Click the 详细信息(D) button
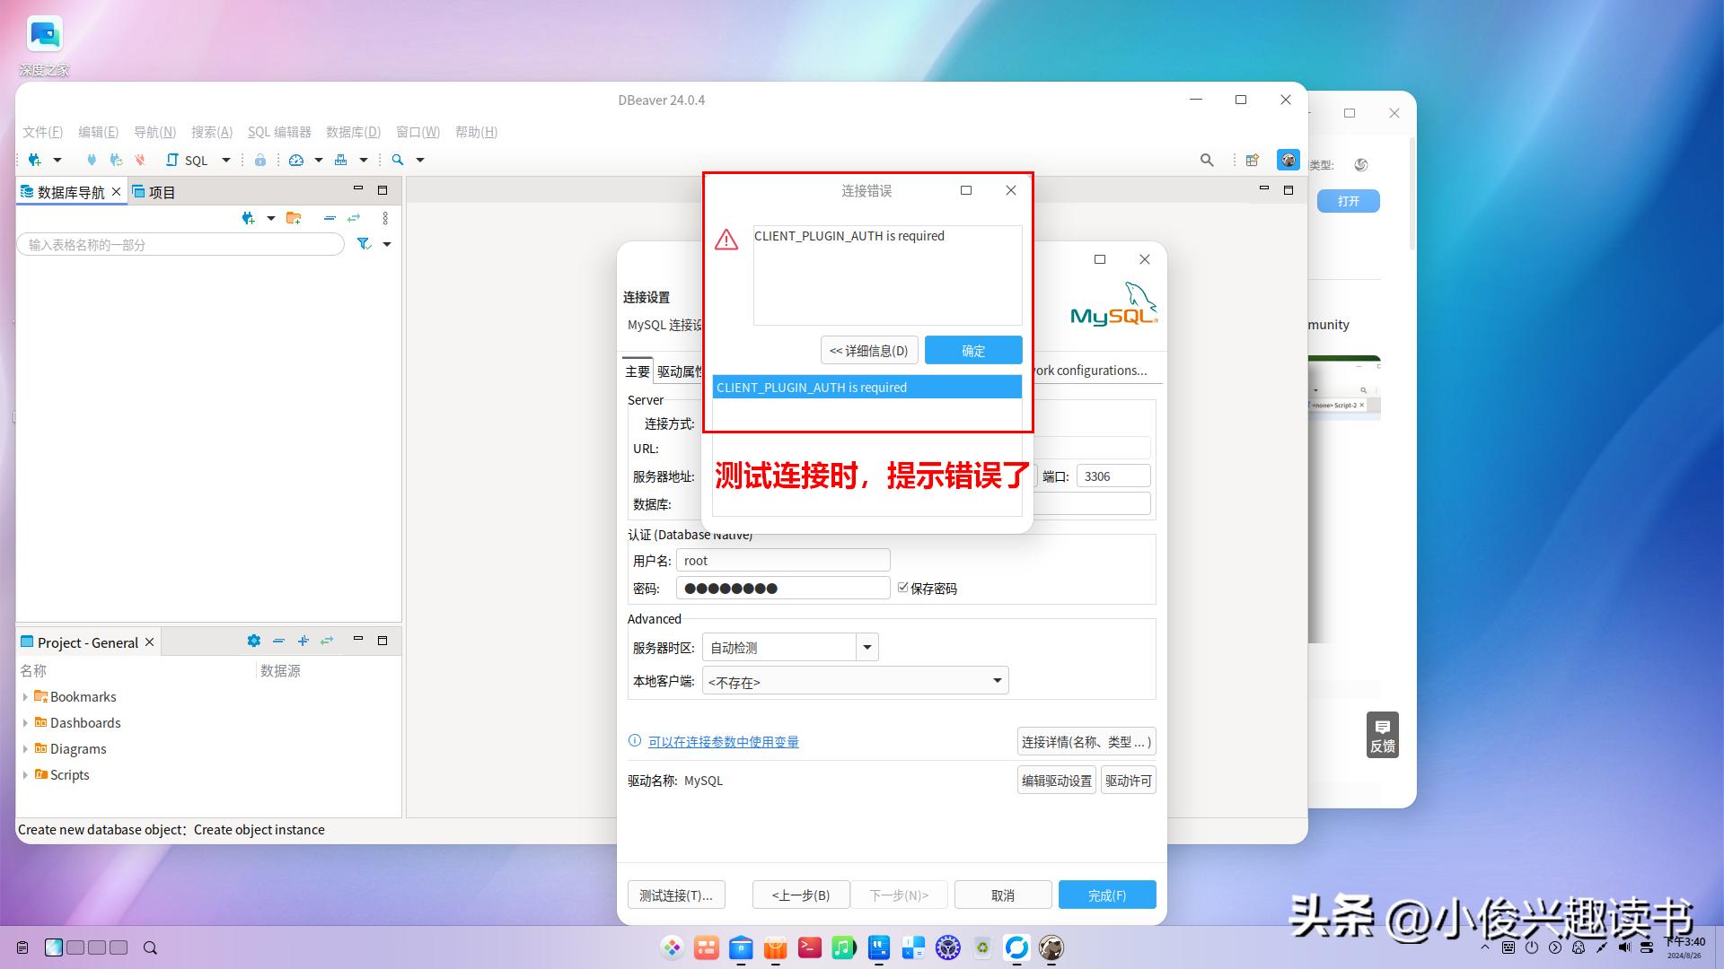Viewport: 1724px width, 969px height. 869,350
